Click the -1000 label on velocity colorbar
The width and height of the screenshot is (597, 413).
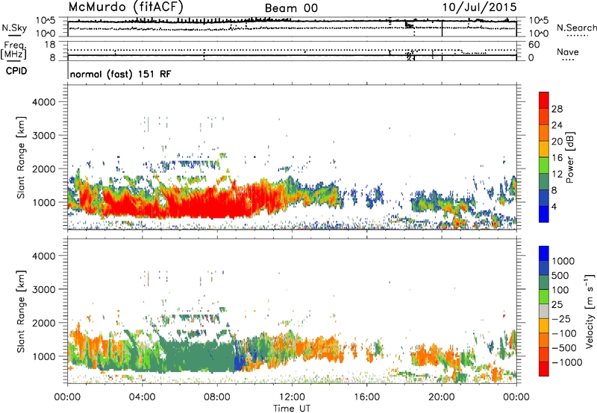pos(567,362)
